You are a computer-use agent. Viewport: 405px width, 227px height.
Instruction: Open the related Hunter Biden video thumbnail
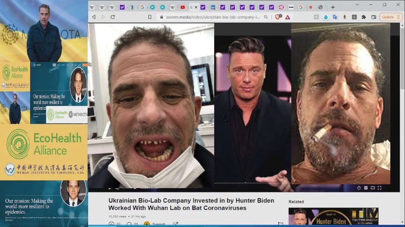click(x=333, y=216)
